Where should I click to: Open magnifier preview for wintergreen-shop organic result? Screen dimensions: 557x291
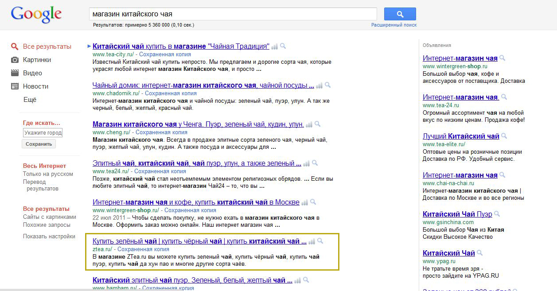point(313,202)
